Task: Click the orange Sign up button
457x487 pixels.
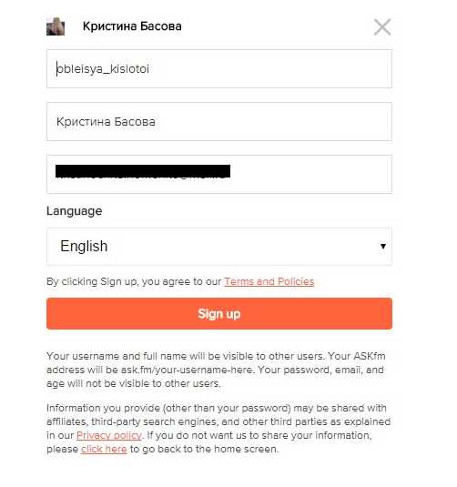Action: point(219,313)
